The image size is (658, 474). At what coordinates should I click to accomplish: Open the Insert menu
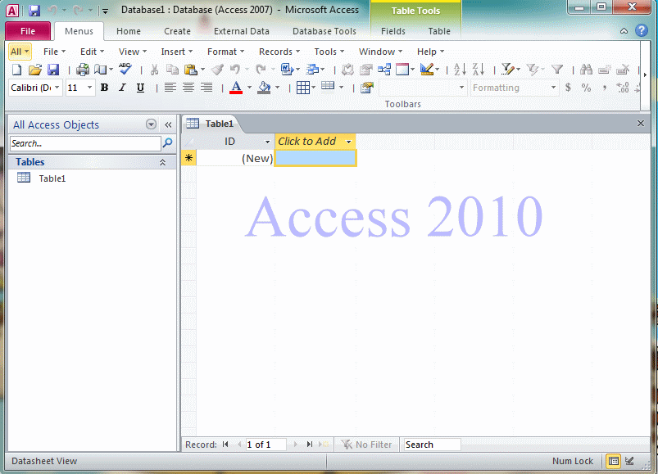click(x=177, y=52)
